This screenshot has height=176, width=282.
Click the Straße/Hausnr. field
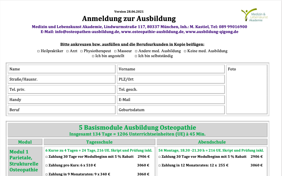coord(62,79)
